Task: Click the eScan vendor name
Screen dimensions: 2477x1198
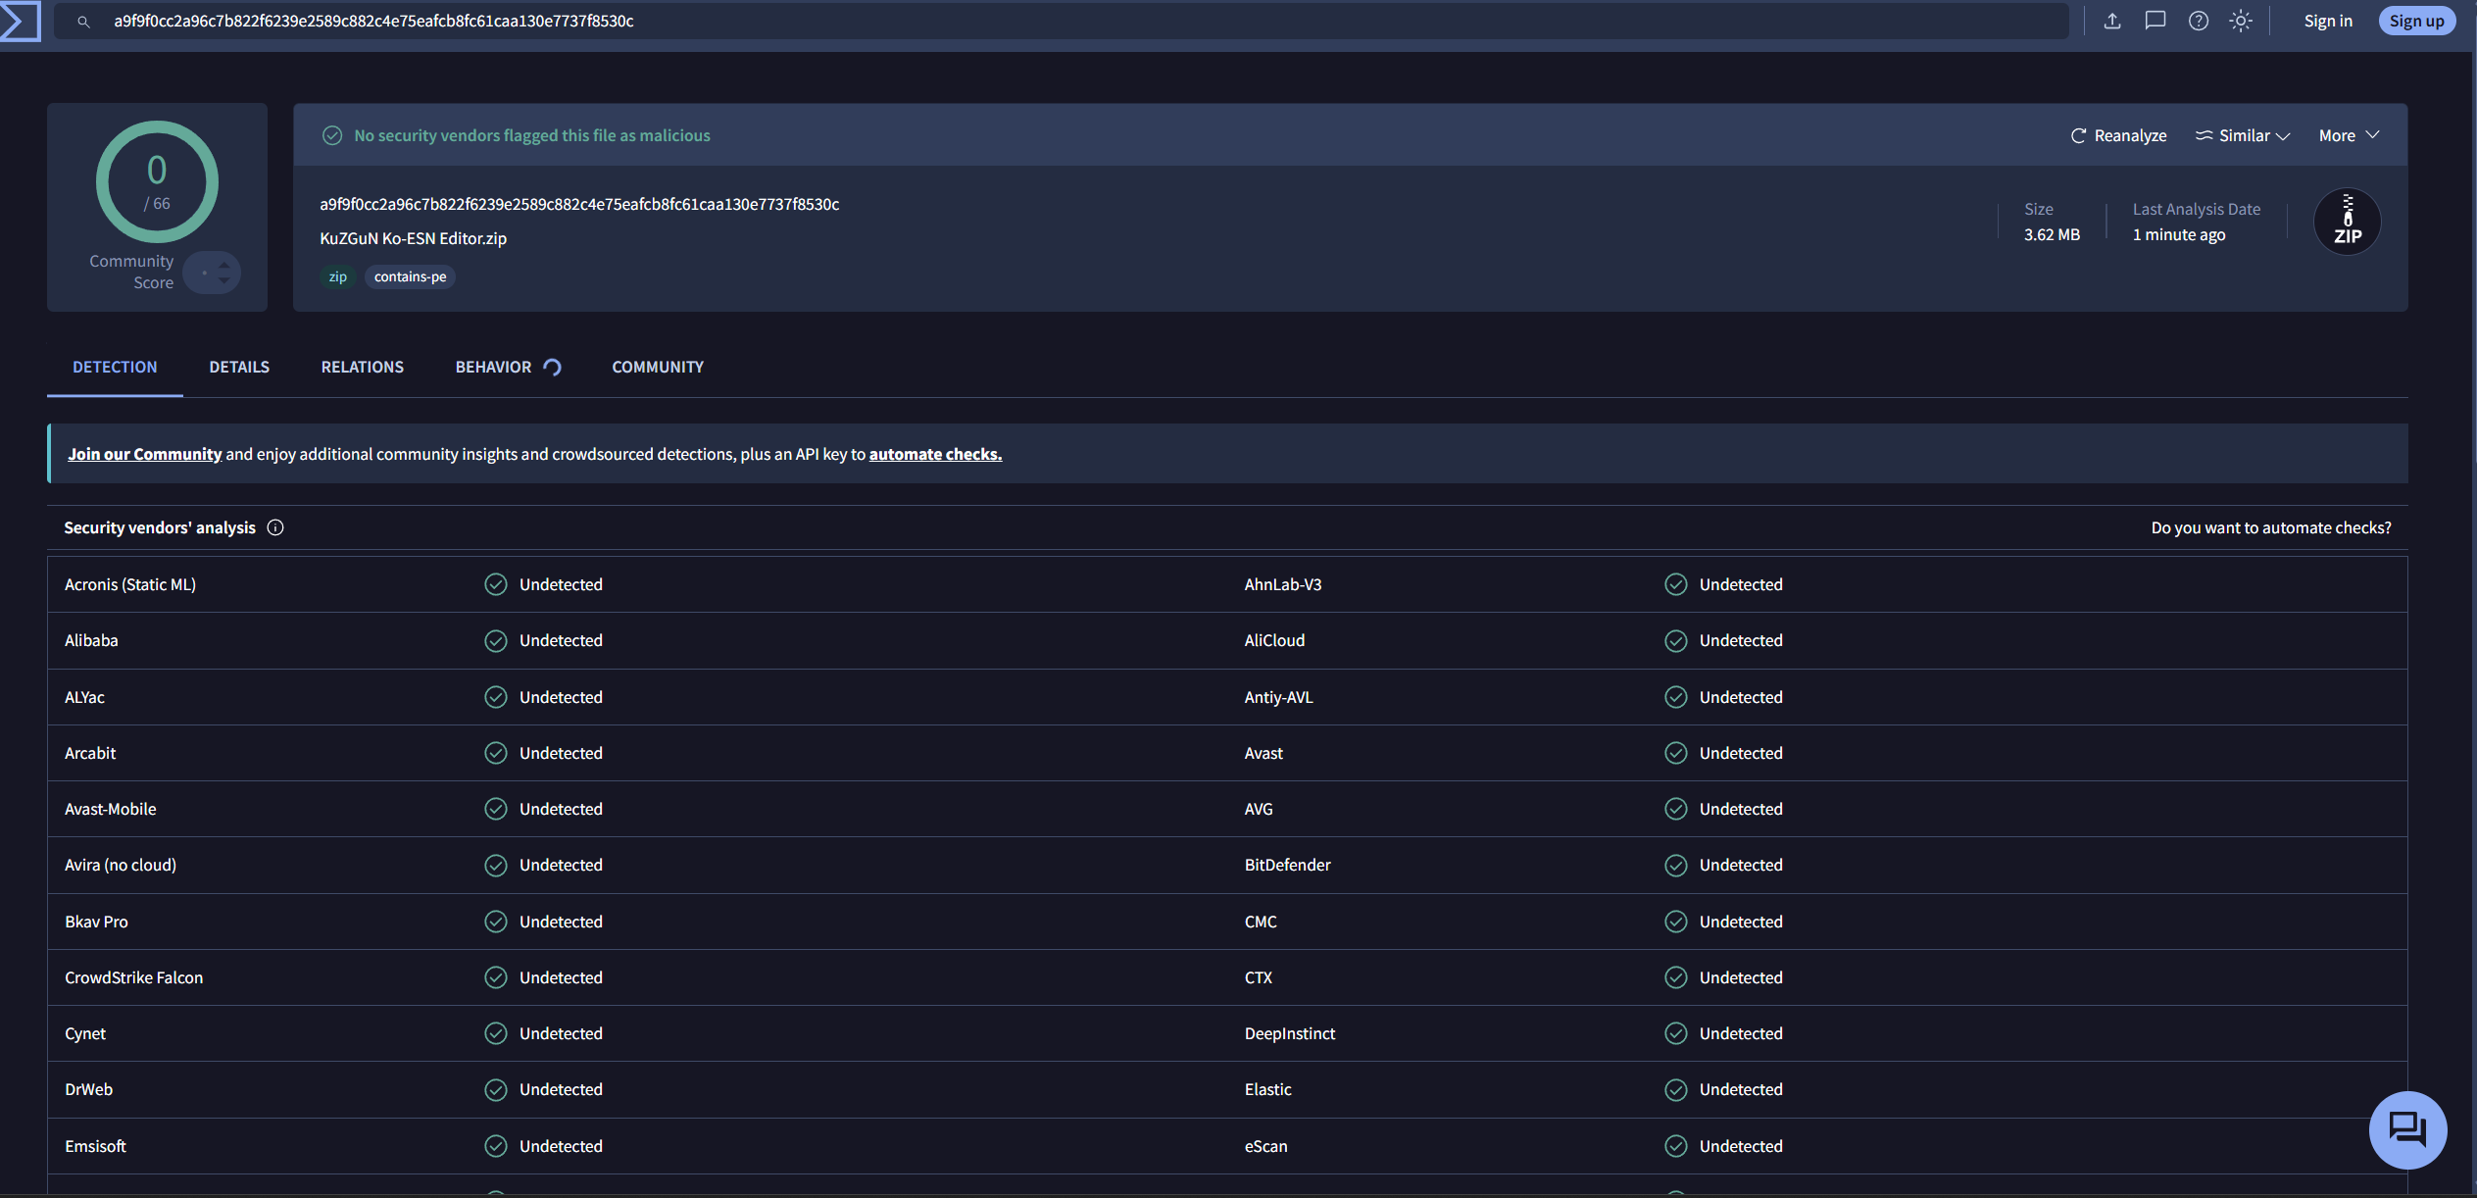Action: (x=1265, y=1146)
